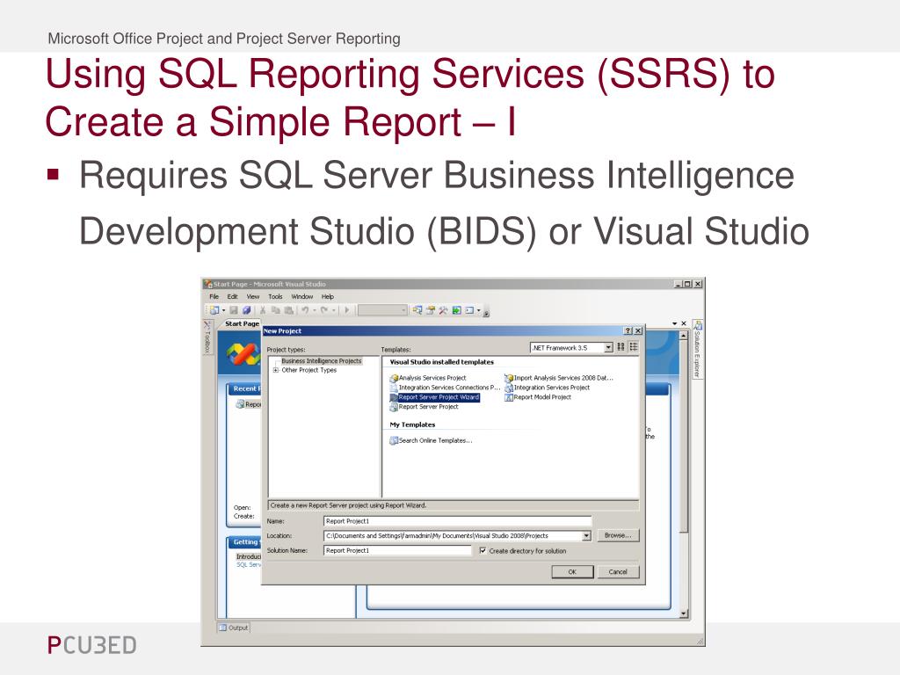Open the Other Windows dropdown arrow

click(x=479, y=310)
